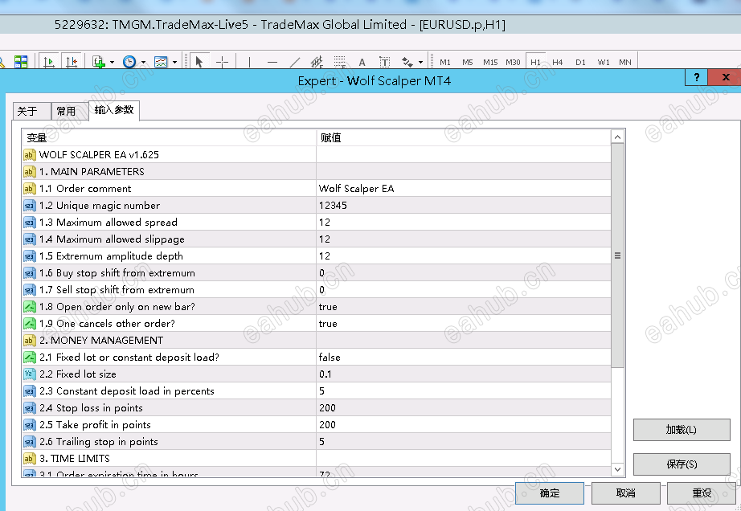Switch chart to D1 timeframe
The height and width of the screenshot is (511, 741).
580,63
